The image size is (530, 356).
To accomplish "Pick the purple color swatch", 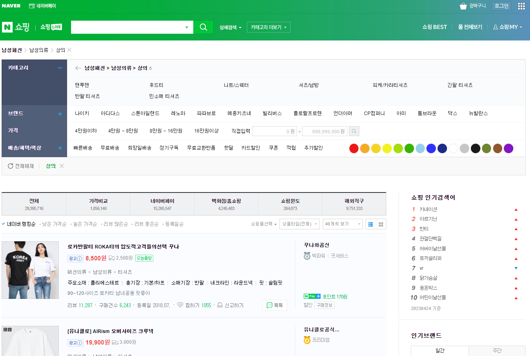I will tap(509, 148).
